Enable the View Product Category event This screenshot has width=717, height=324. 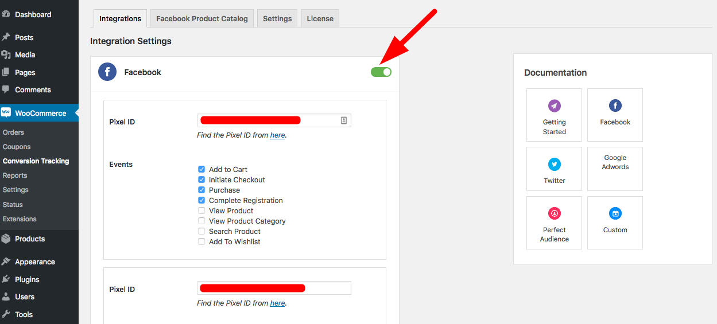201,221
